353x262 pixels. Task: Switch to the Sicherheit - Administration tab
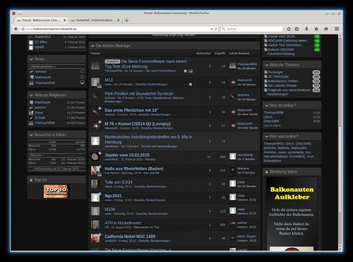pos(96,20)
